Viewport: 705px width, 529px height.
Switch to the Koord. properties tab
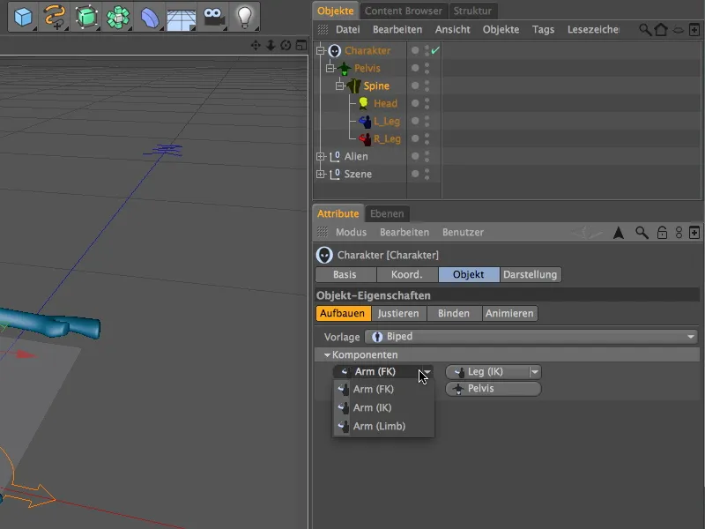tap(407, 275)
